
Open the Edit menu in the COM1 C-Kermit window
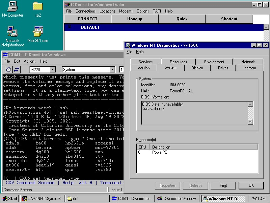[17, 61]
